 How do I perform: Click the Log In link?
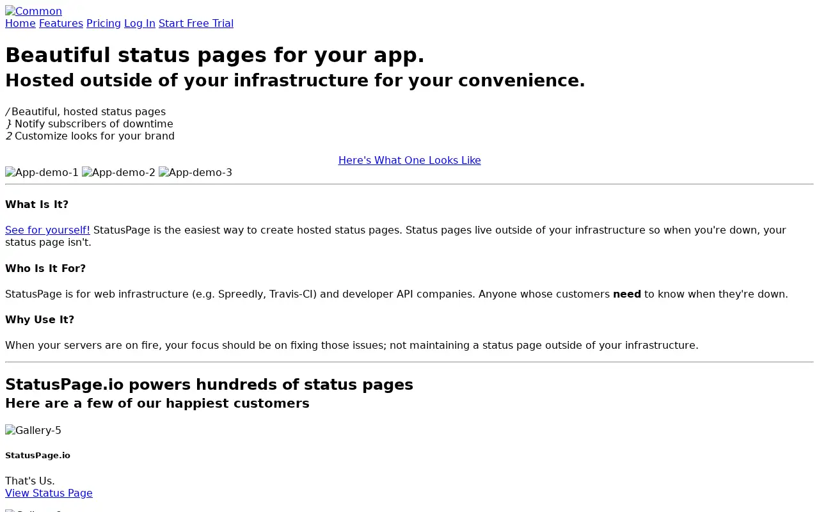point(139,23)
